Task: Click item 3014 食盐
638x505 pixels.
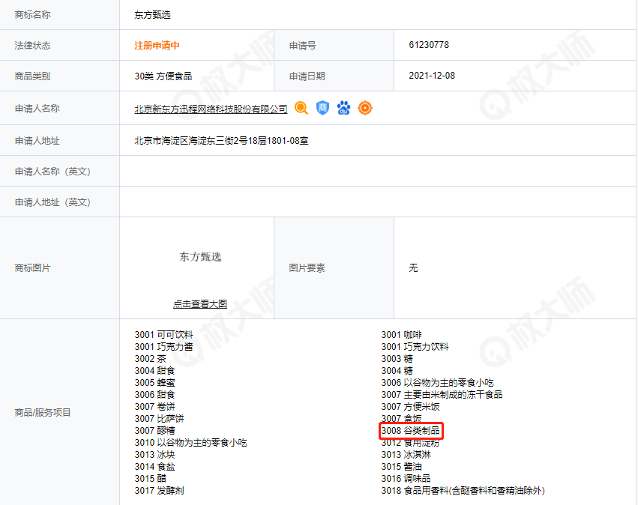Action: (154, 466)
